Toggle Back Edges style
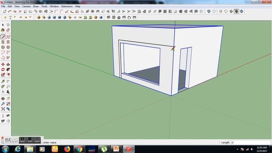The height and width of the screenshot is (153, 272). tap(214, 11)
